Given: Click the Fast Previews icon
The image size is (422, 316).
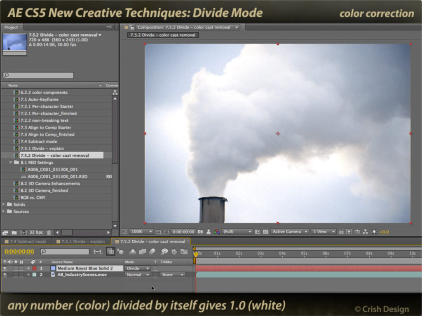Looking at the screenshot, I should click(x=349, y=232).
